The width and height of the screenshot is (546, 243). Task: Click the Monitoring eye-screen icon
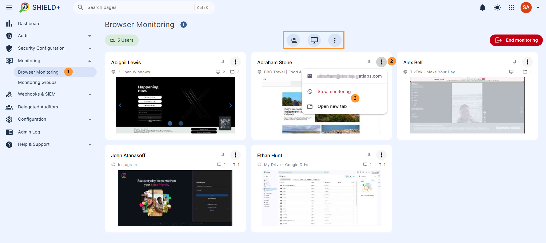click(9, 61)
